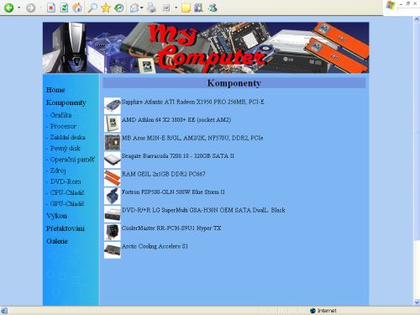Go to the Home page via house icon

(77, 8)
